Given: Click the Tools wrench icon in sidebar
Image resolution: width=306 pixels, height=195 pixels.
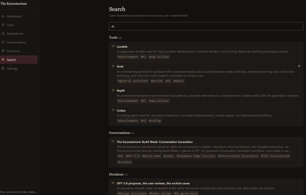Looking at the screenshot, I should coord(3,25).
